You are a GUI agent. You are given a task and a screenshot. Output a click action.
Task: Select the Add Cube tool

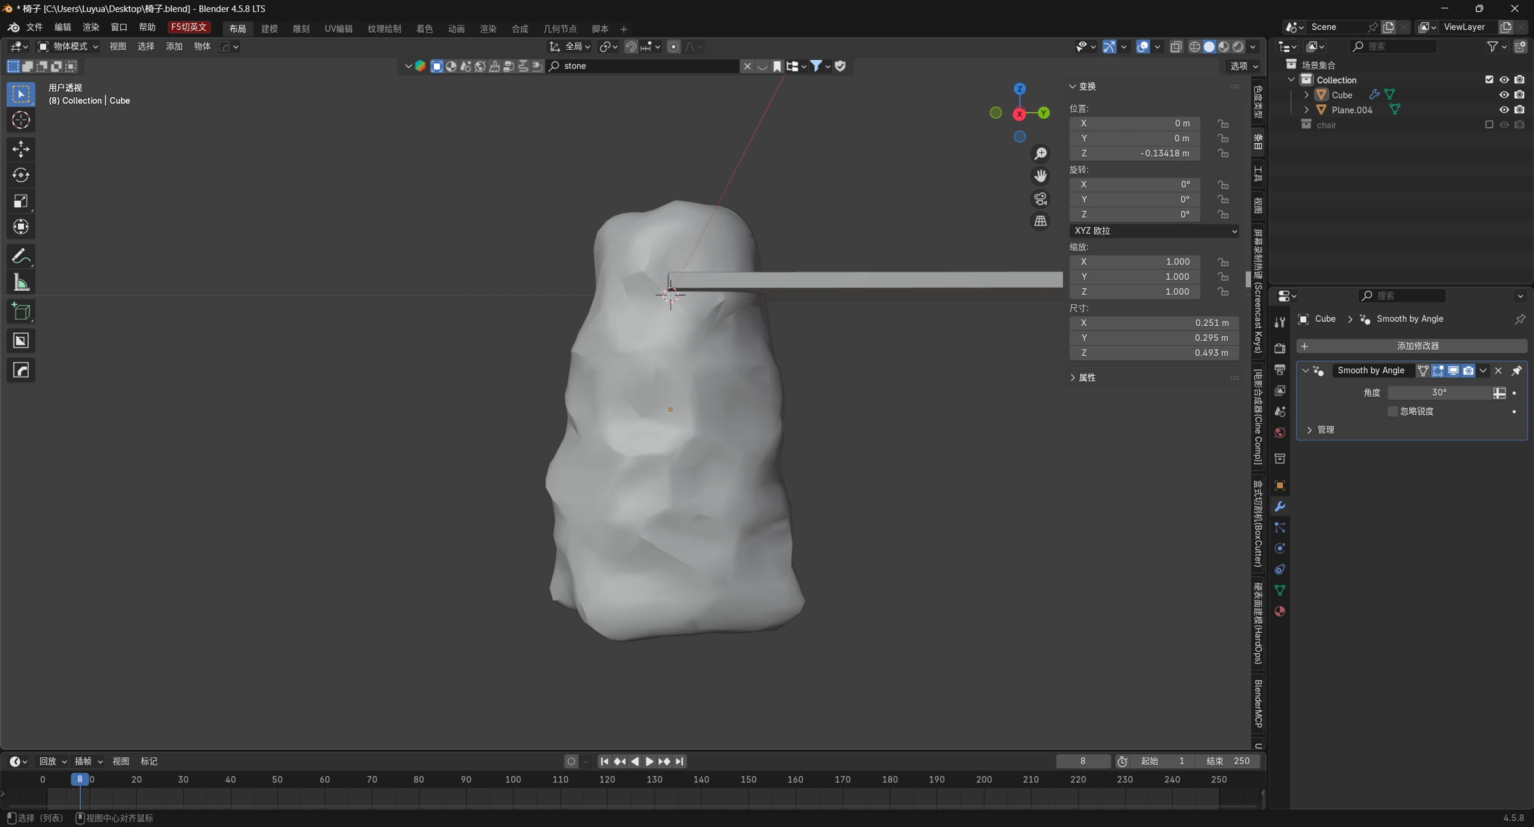coord(20,311)
